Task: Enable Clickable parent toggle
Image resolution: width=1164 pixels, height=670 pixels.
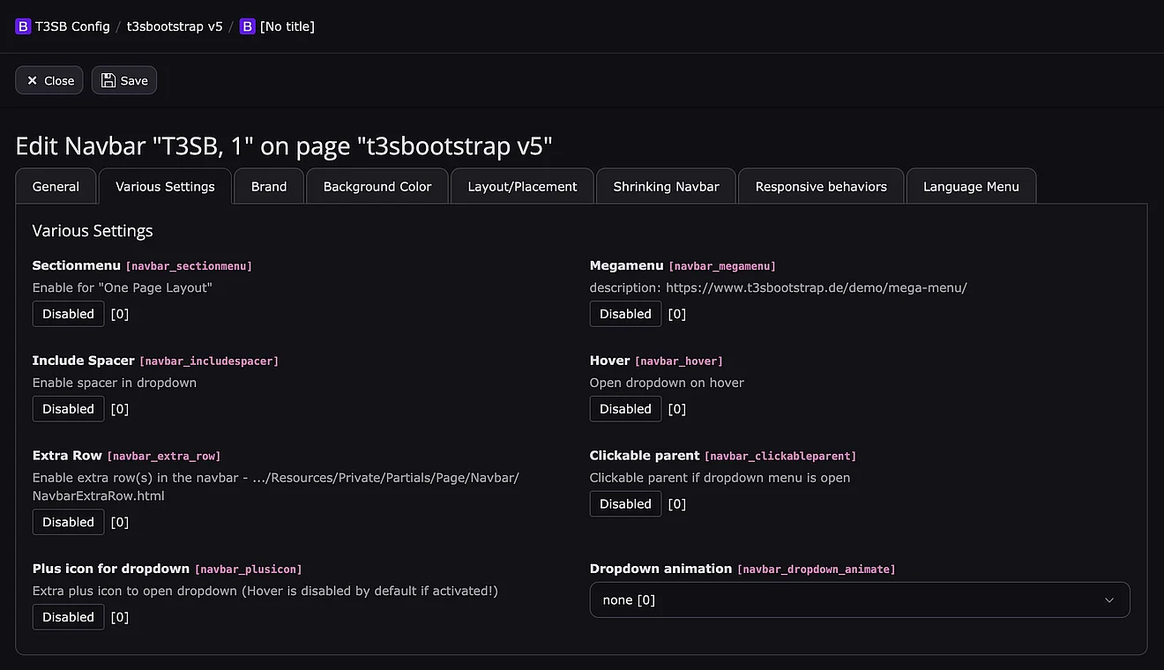Action: [x=625, y=504]
